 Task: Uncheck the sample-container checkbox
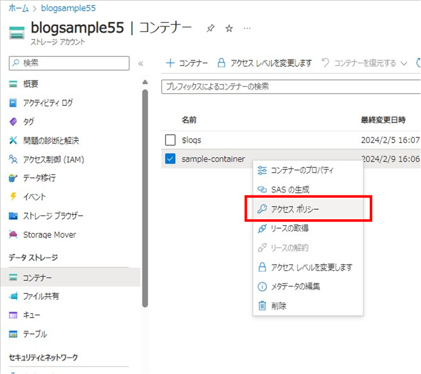(169, 159)
